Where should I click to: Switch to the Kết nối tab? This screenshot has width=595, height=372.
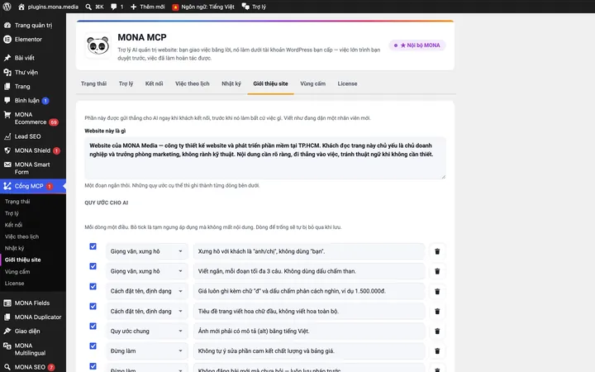tap(154, 83)
